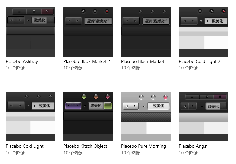Click image count under Placebo Cold Light
Viewport: 236px width, 164px height.
pyautogui.click(x=15, y=153)
